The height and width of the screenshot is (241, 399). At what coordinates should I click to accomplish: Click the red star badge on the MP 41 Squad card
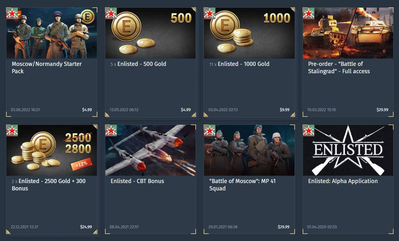(210, 131)
